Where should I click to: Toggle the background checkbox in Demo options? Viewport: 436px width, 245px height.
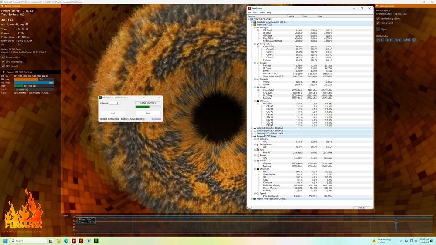pos(378,23)
